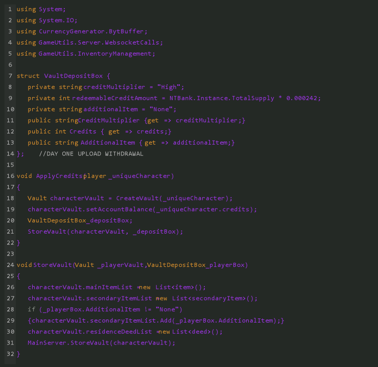378x367 pixels.
Task: Click the closing brace on line 32
Action: click(18, 354)
